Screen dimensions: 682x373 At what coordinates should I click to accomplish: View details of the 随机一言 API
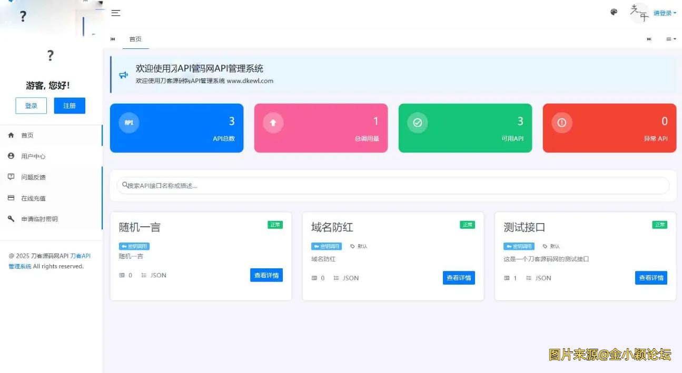[266, 275]
